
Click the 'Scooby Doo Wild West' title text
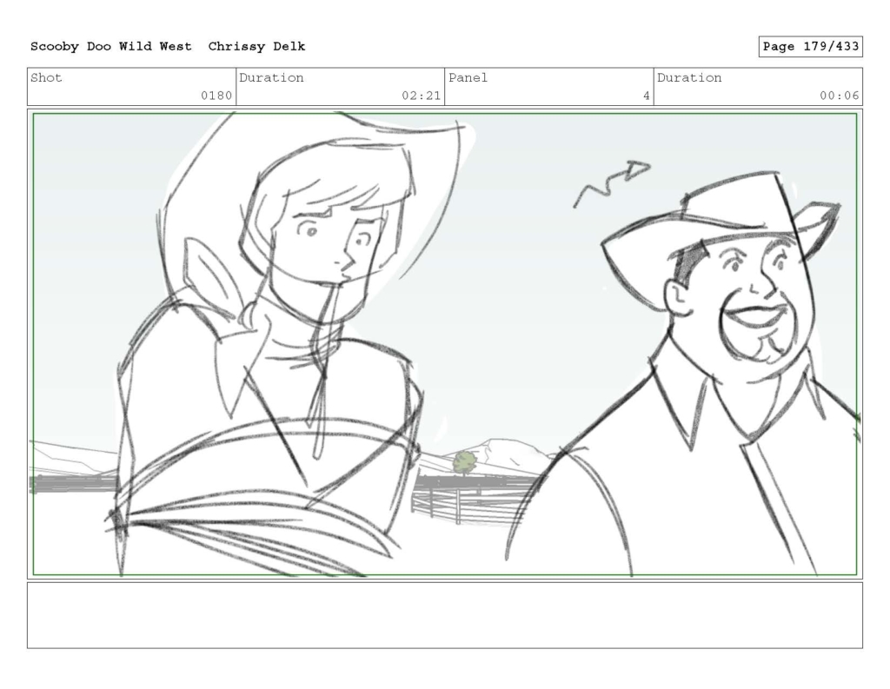[x=110, y=47]
